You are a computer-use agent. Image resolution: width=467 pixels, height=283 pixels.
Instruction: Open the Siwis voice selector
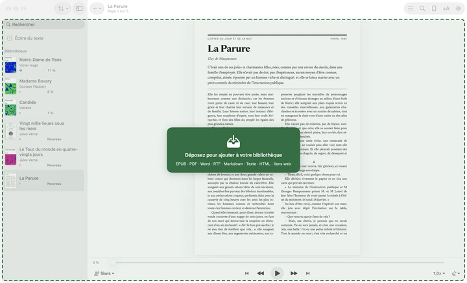click(104, 273)
